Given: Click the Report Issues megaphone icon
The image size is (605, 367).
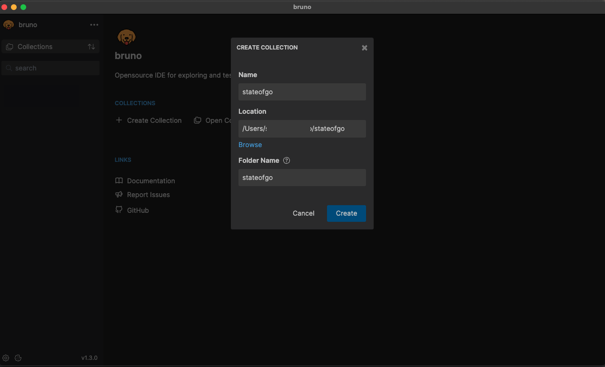Looking at the screenshot, I should click(119, 195).
